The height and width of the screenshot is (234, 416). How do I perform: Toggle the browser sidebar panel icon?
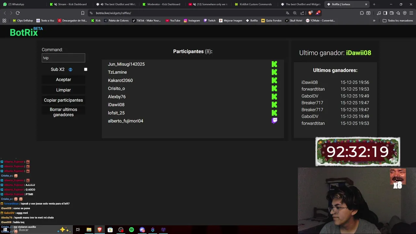pyautogui.click(x=385, y=13)
